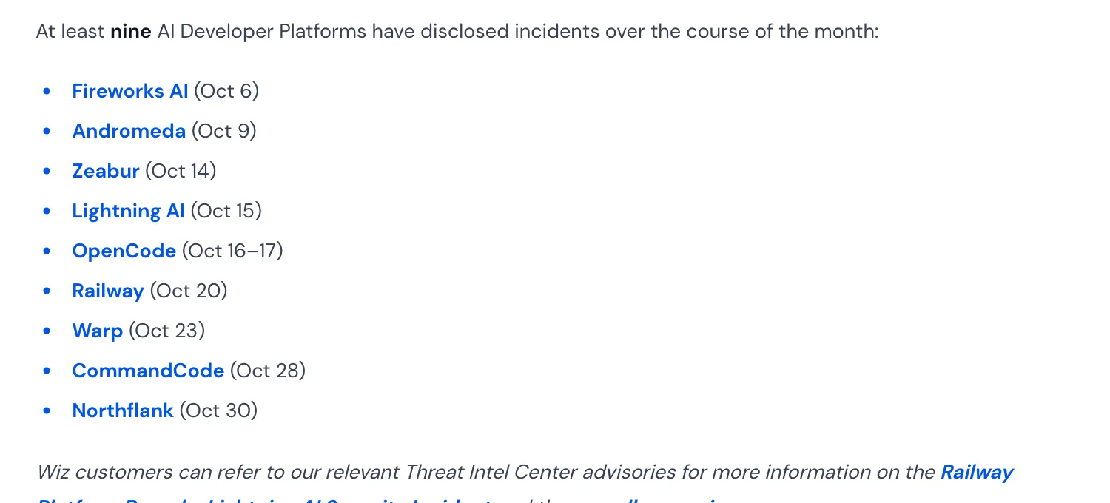This screenshot has width=1110, height=503.
Task: Open the Andromeda incident link
Action: tap(129, 131)
